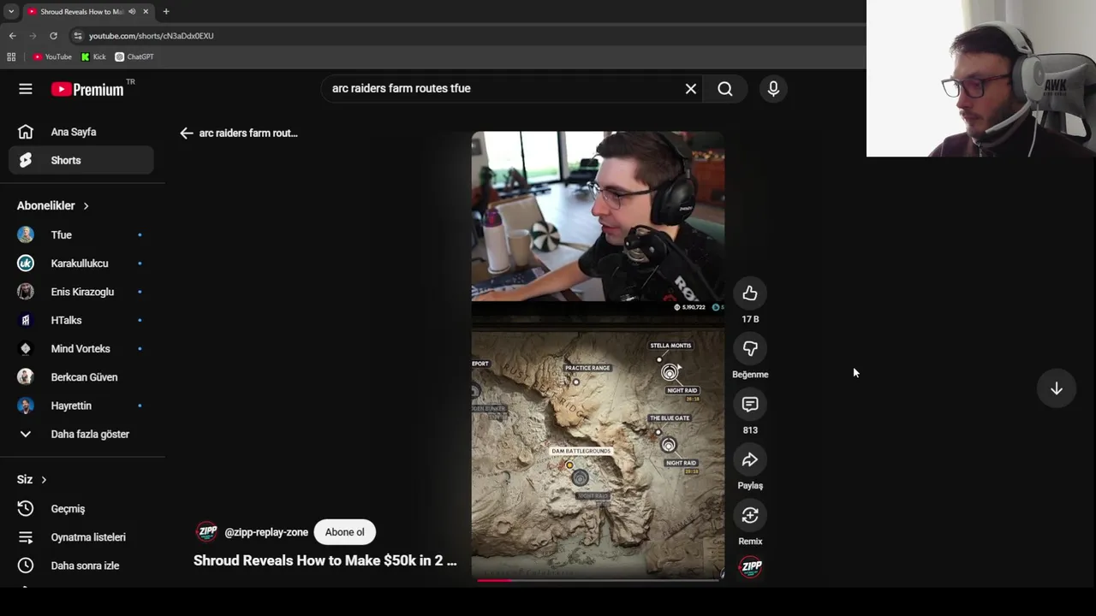Screen dimensions: 1096x616
Task: Open Daha sonra izle list
Action: (81, 566)
